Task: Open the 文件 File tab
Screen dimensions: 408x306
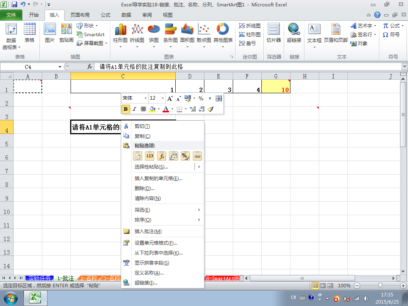Action: point(11,15)
